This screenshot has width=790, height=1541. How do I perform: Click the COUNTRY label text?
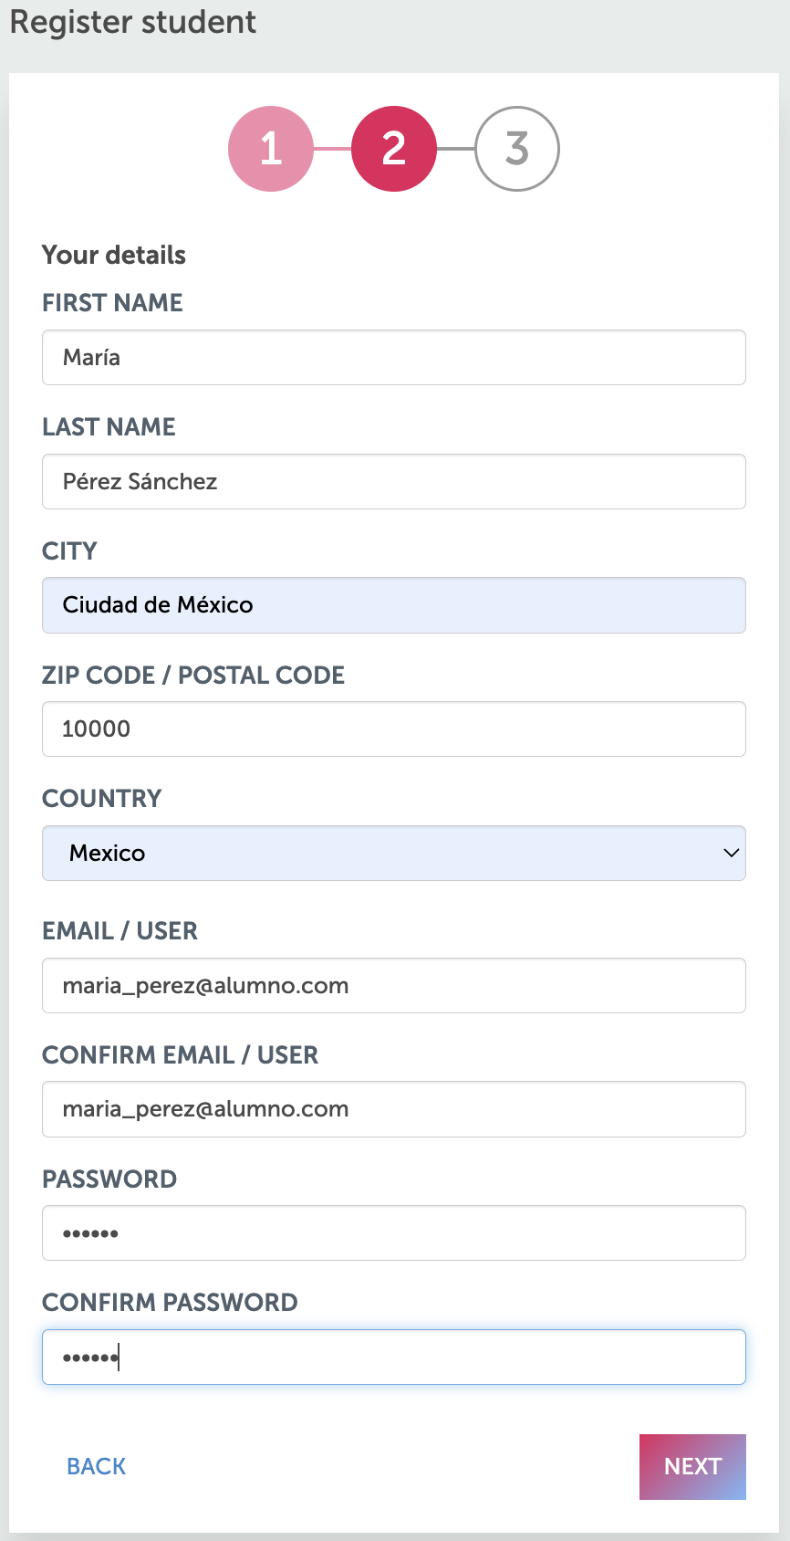coord(102,799)
